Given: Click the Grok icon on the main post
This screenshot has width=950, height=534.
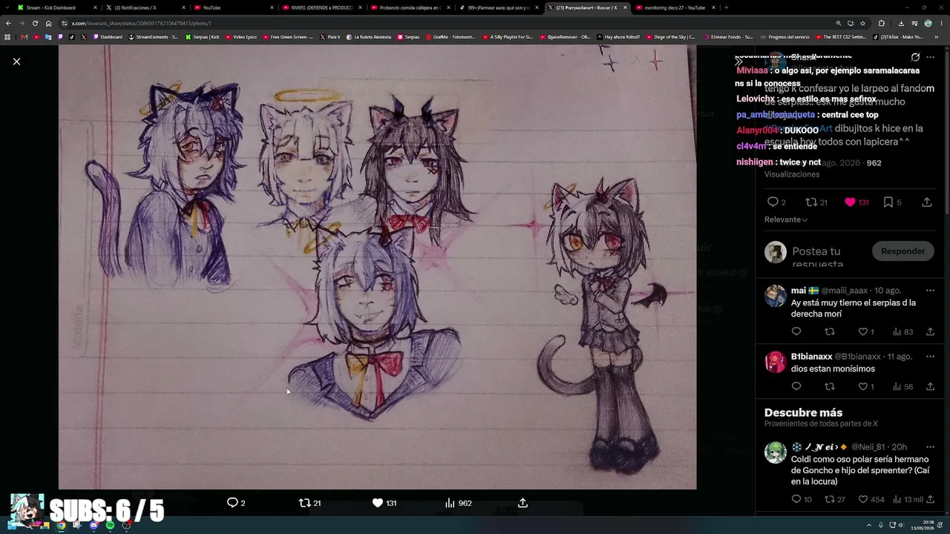Looking at the screenshot, I should 915,57.
